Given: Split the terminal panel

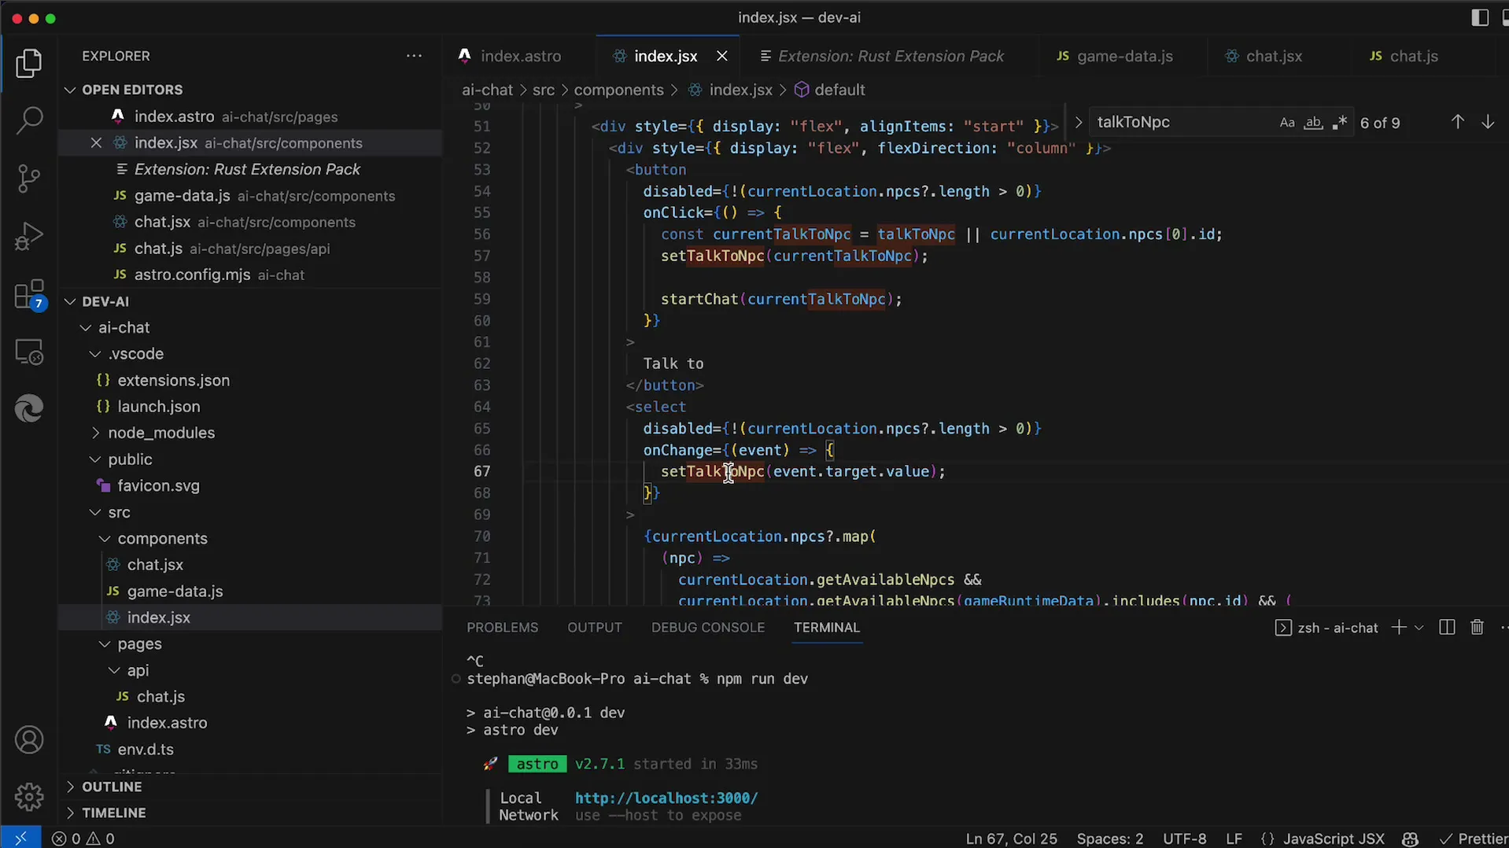Looking at the screenshot, I should tap(1446, 628).
